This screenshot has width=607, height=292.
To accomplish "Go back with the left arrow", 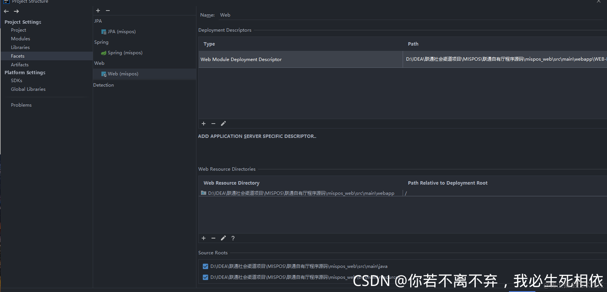I will 6,11.
